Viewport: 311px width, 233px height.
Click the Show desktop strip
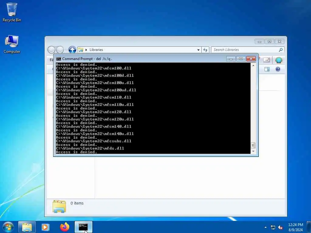coord(309,227)
